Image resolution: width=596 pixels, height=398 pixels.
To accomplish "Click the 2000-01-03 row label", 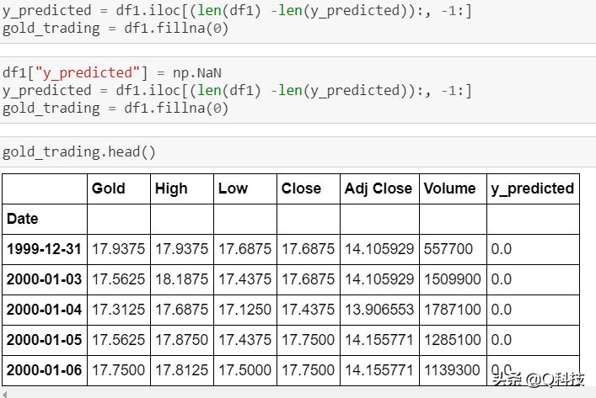I will click(x=43, y=279).
